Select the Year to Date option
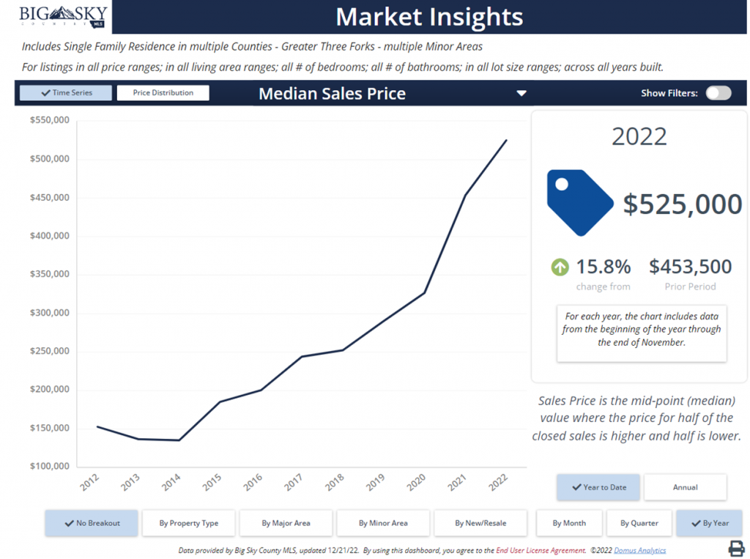This screenshot has height=559, width=750. point(598,487)
